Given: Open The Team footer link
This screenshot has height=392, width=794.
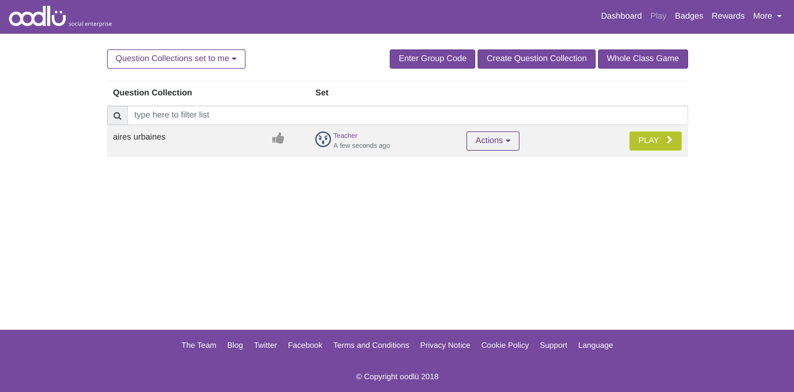Looking at the screenshot, I should pyautogui.click(x=199, y=345).
